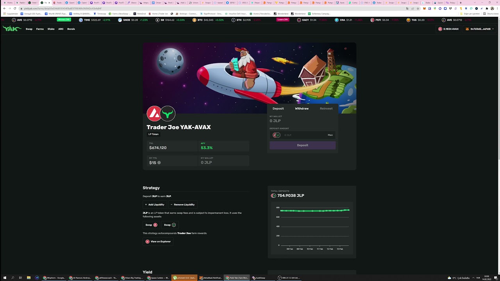Switch to the OBS taskbar window
Image resolution: width=500 pixels, height=281 pixels.
click(x=289, y=278)
